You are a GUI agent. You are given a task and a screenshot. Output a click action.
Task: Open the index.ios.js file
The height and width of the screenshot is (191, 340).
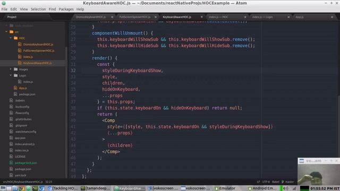[22, 150]
